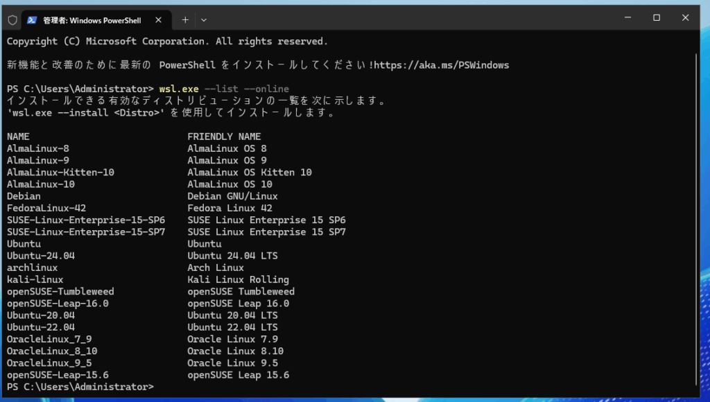Screen dimensions: 710x402
Task: Open a new tab with plus button
Action: 185,20
